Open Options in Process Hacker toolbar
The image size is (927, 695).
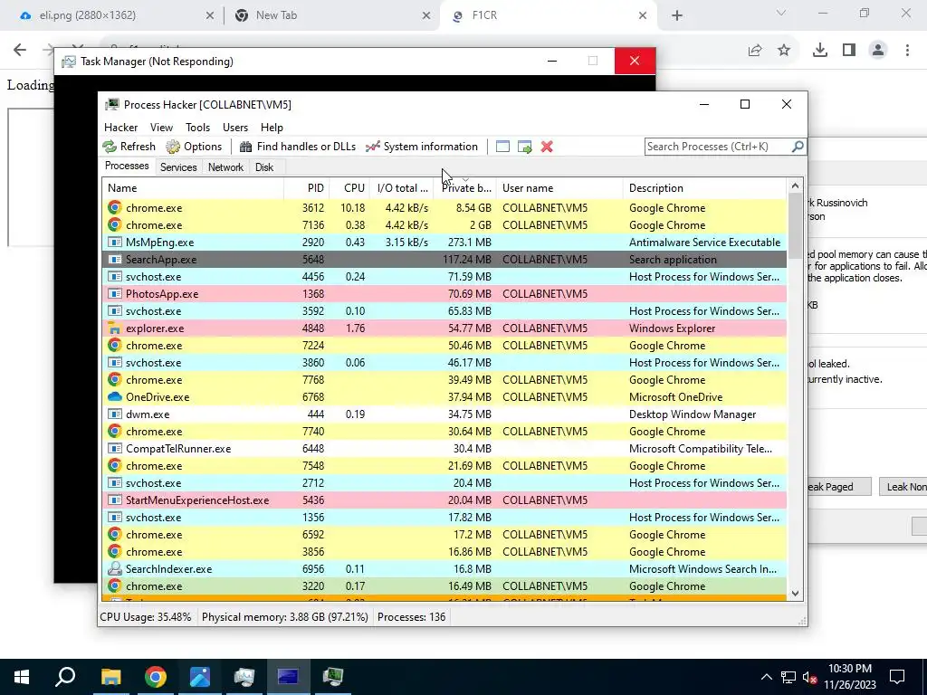coord(195,147)
